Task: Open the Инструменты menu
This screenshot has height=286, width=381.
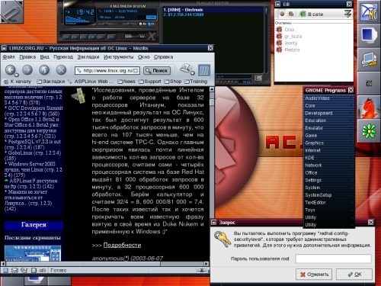Action: pyautogui.click(x=118, y=57)
